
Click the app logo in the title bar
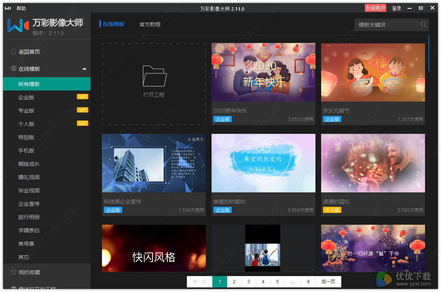tap(8, 8)
